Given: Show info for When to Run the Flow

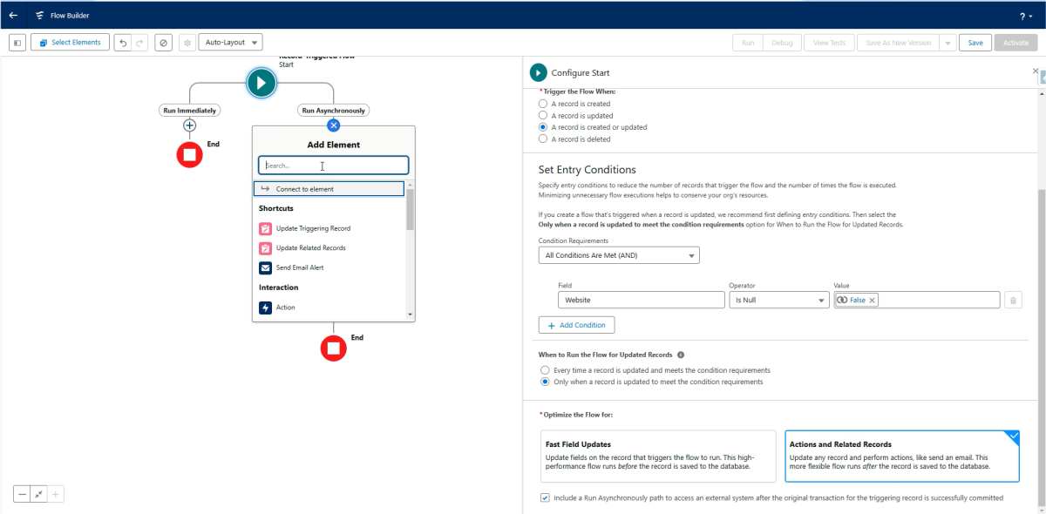Looking at the screenshot, I should [681, 355].
